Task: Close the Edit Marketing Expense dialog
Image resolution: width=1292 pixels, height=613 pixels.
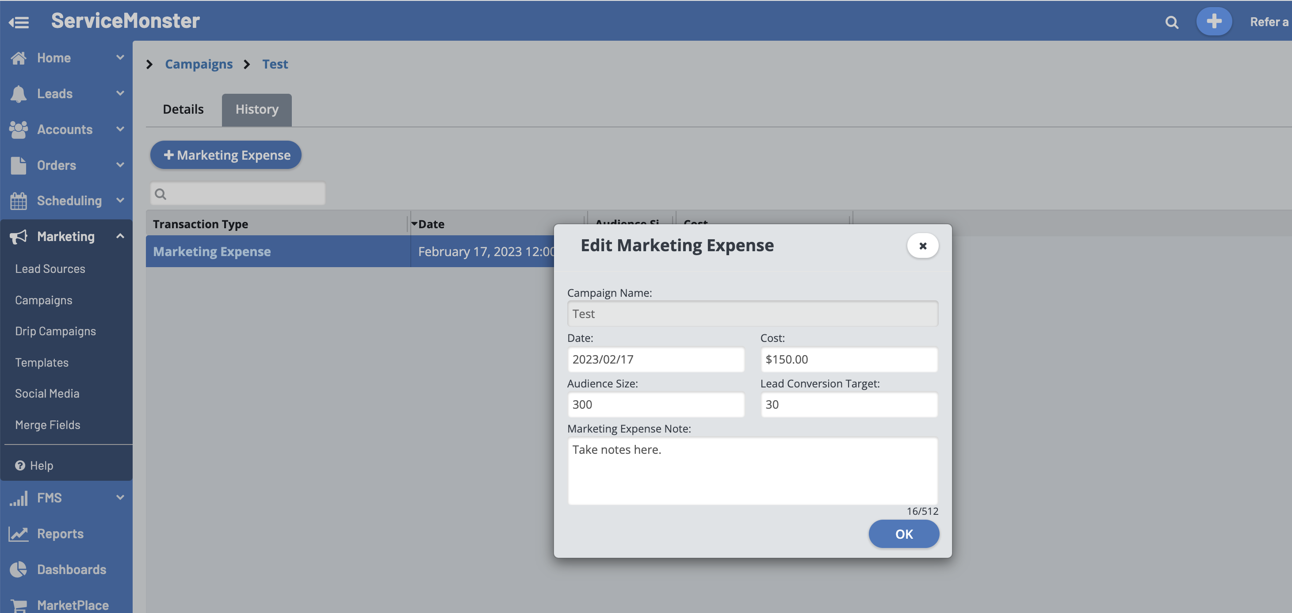Action: (922, 246)
